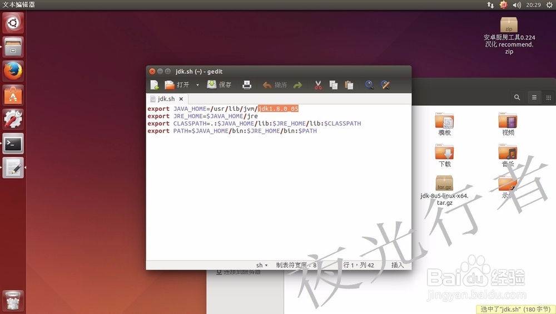Click the JAVA_HOME export line
The height and width of the screenshot is (314, 556).
pyautogui.click(x=223, y=109)
